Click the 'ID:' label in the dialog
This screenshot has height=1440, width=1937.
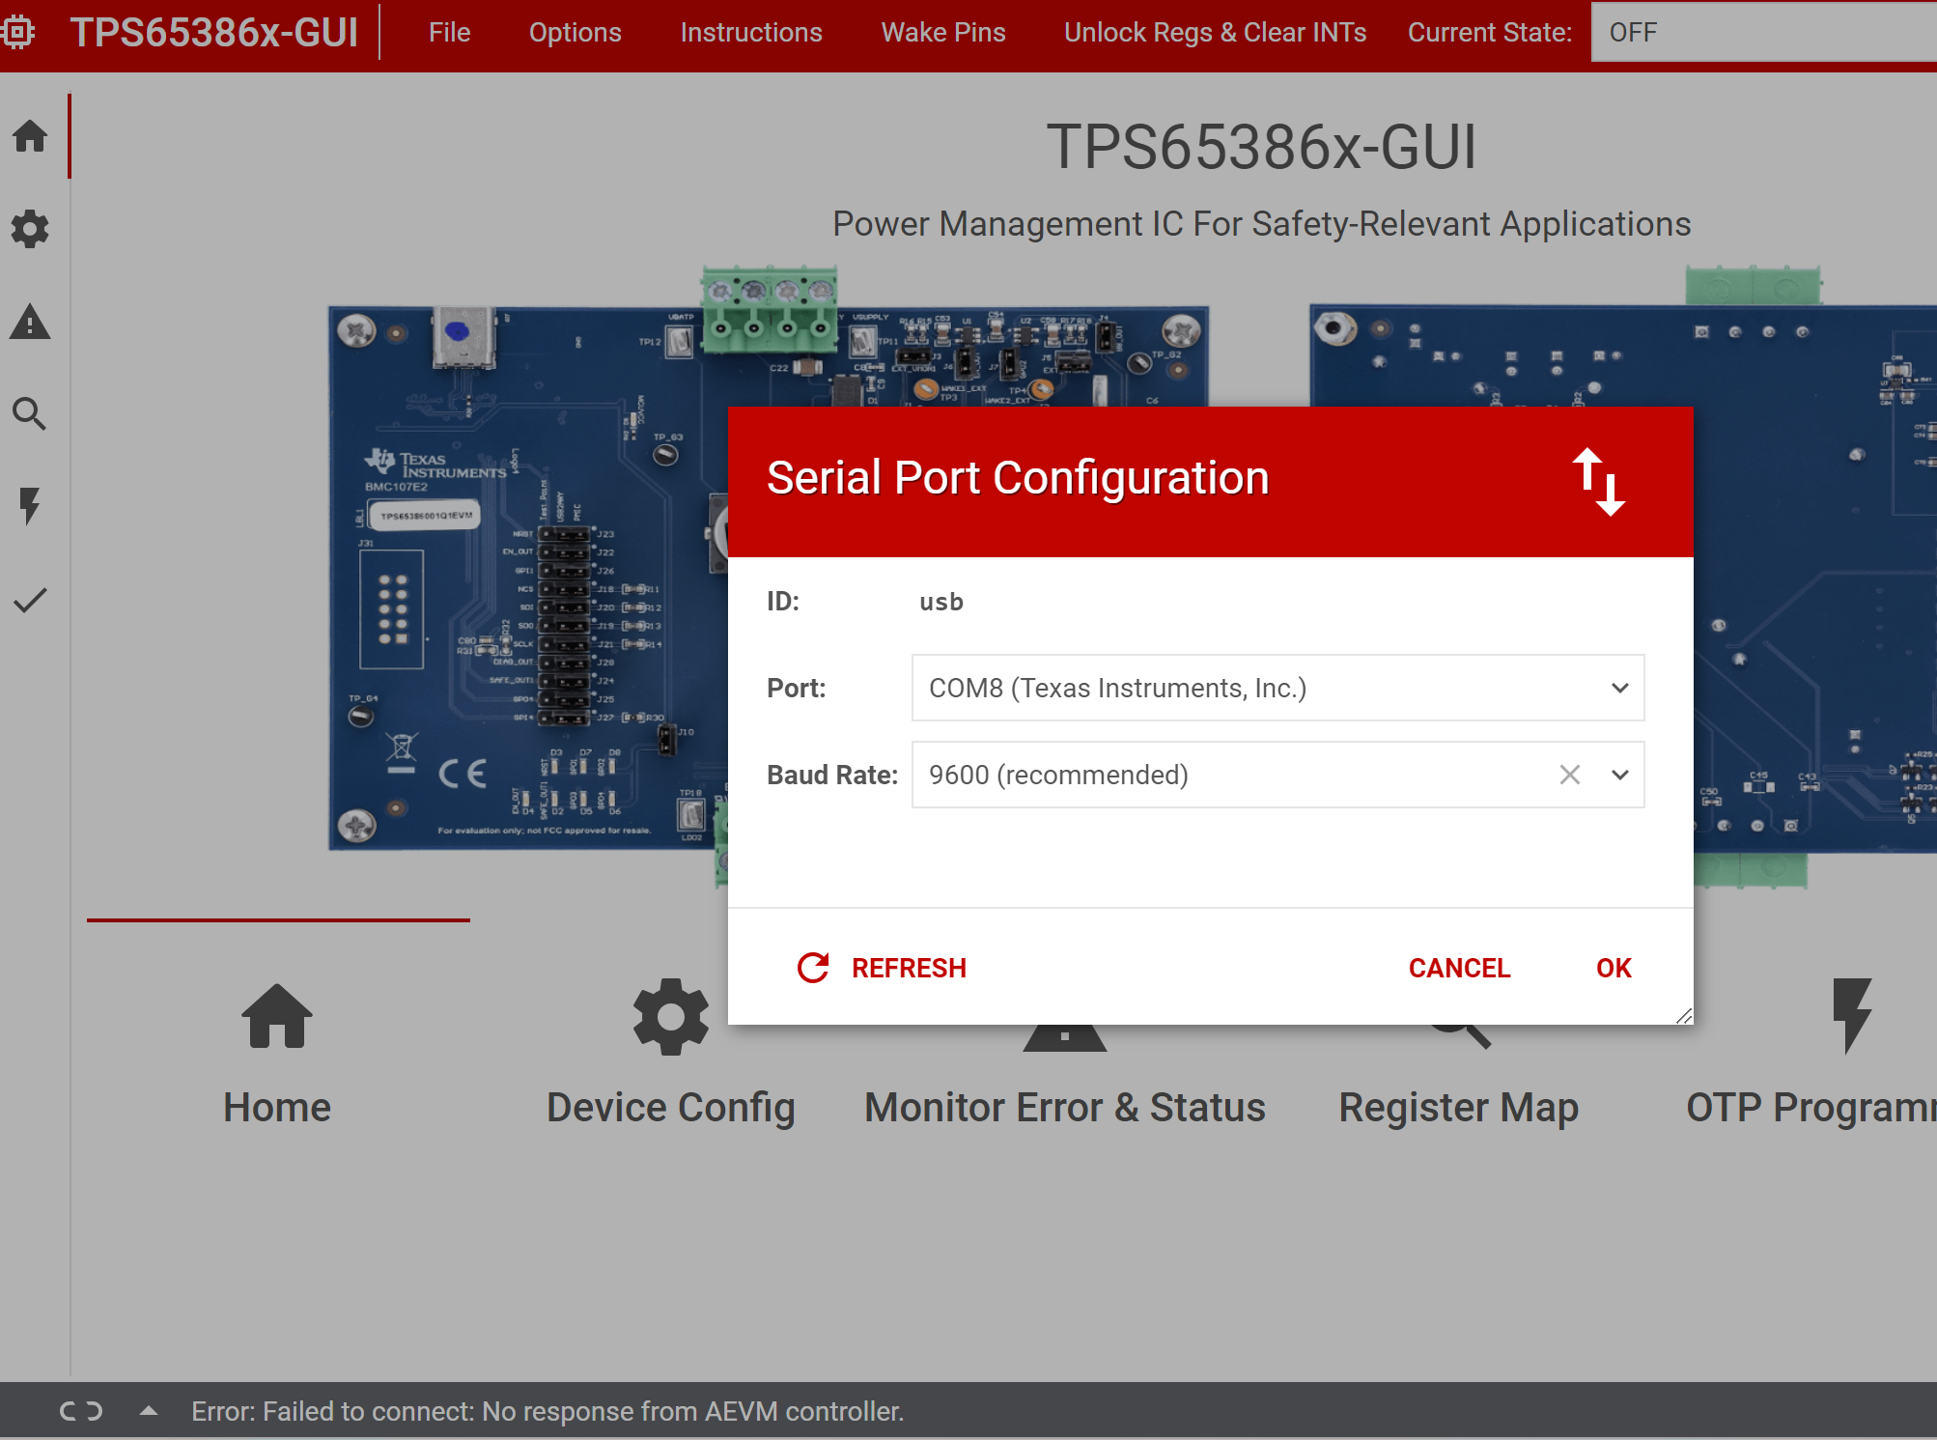[783, 602]
